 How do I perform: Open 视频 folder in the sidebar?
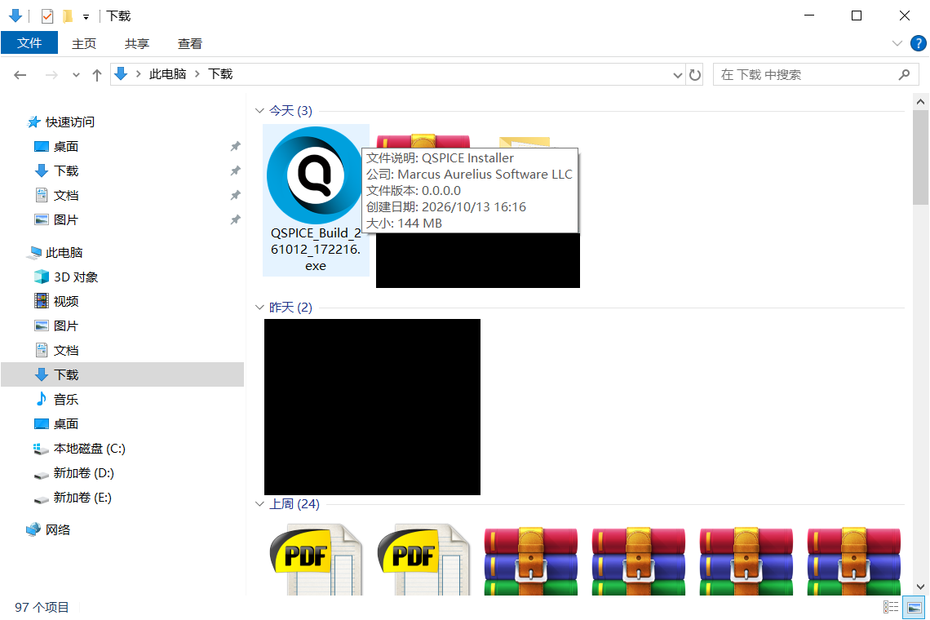[56, 301]
